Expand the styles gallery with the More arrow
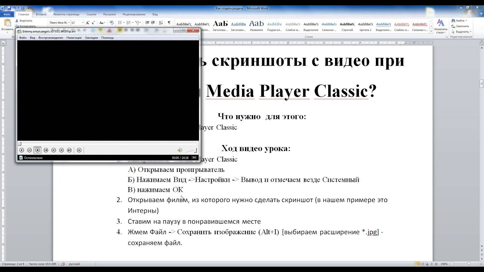 431,31
